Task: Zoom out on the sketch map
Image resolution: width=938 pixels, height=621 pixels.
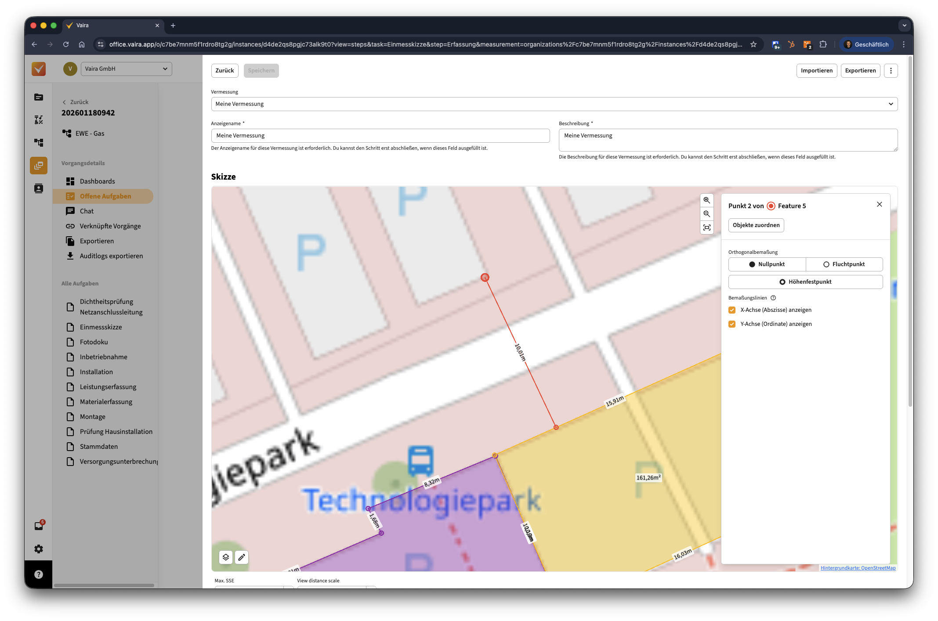Action: point(706,214)
